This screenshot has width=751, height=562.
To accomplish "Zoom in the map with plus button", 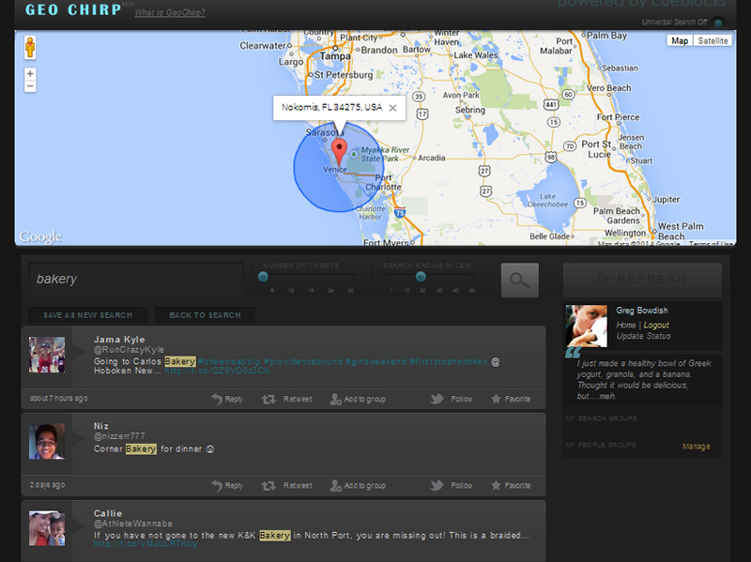I will pyautogui.click(x=30, y=74).
